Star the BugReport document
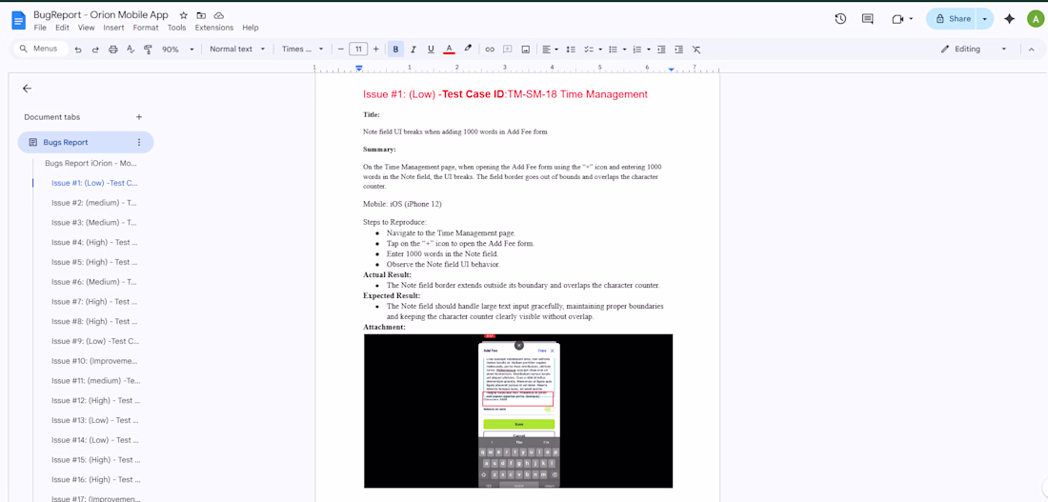1048x502 pixels. pos(184,15)
